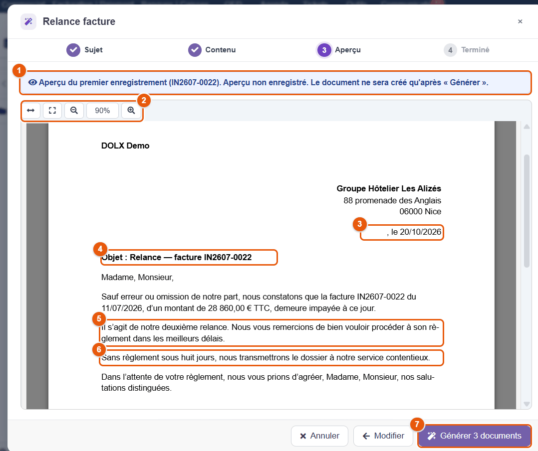The height and width of the screenshot is (451, 538).
Task: Click the step 3 number badge
Action: (x=324, y=50)
